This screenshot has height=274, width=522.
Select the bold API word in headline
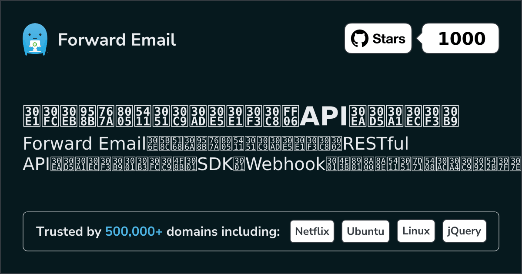(324, 116)
